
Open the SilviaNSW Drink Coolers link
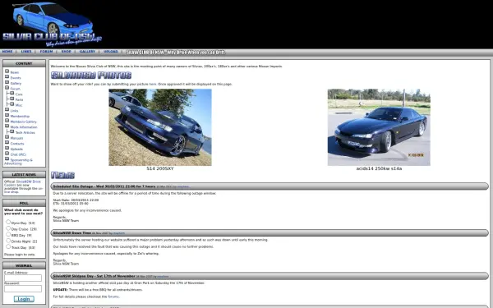(x=22, y=183)
